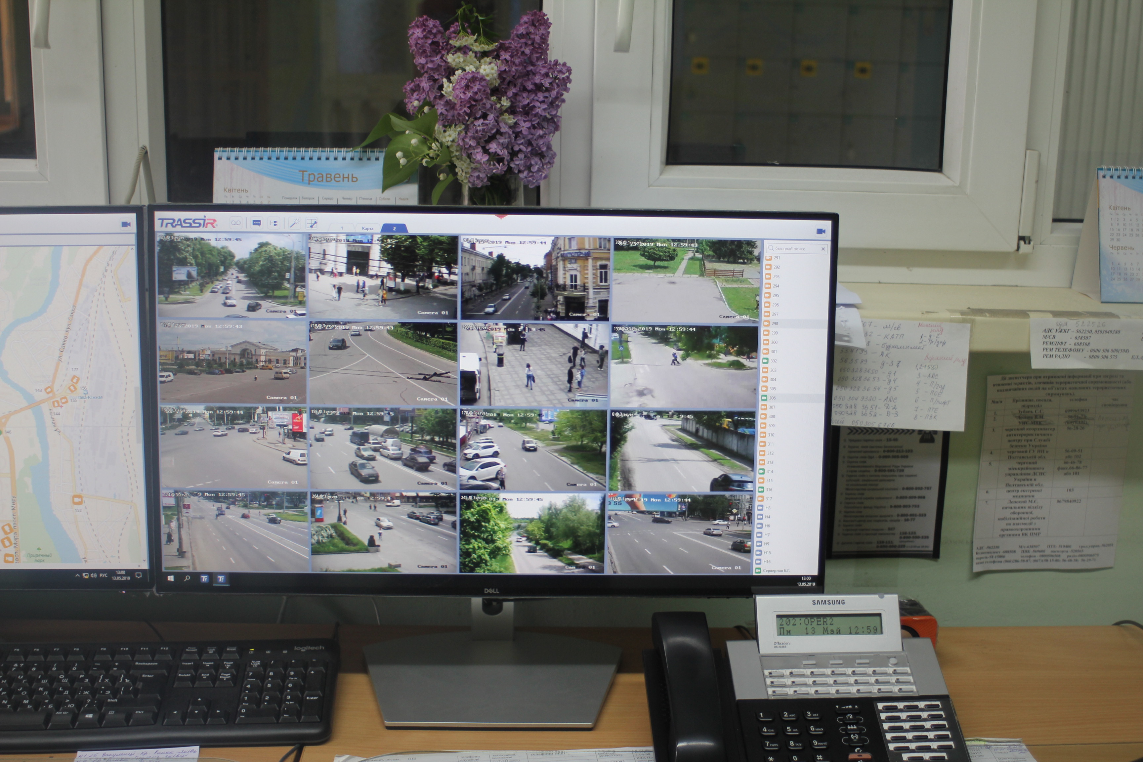
Task: Open the chat messages toolbar icon
Action: point(257,223)
